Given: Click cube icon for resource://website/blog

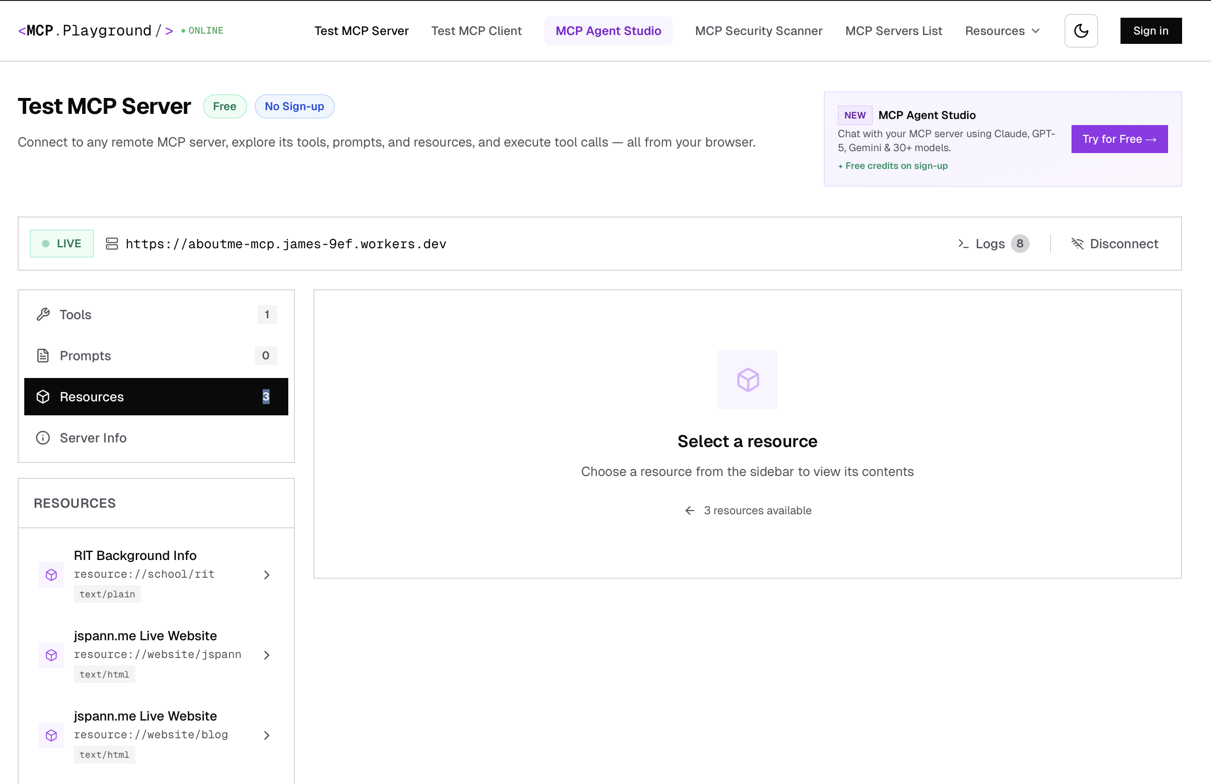Looking at the screenshot, I should click(x=51, y=735).
